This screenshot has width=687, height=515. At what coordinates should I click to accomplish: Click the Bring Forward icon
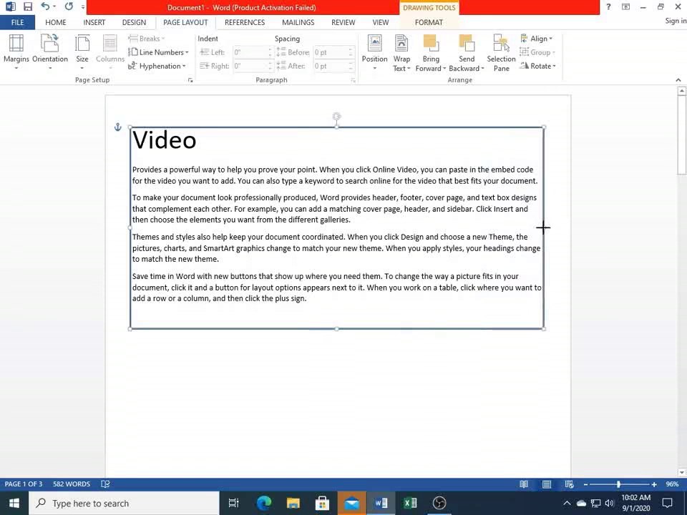click(431, 44)
